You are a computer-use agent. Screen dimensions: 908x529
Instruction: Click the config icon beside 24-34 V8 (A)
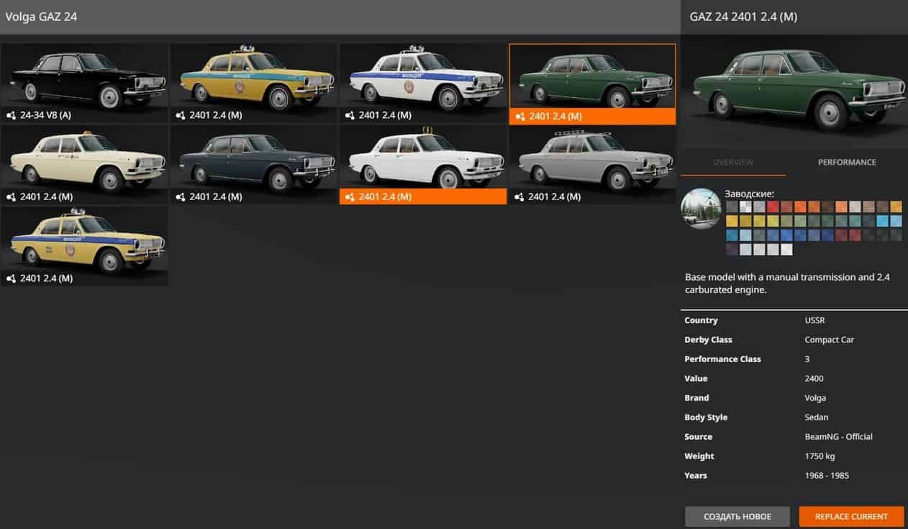point(12,115)
